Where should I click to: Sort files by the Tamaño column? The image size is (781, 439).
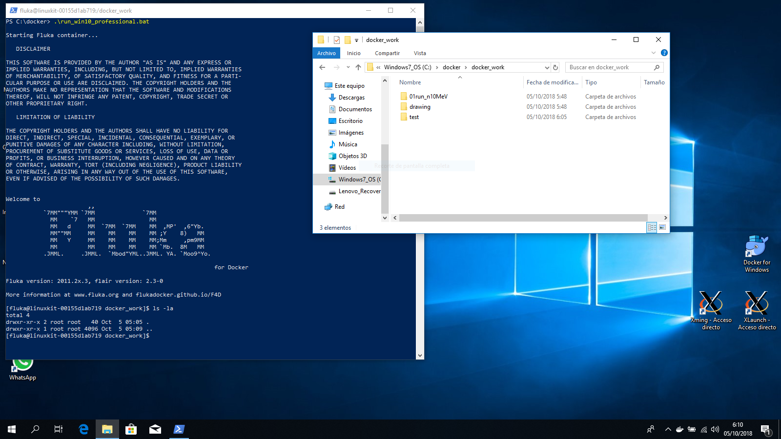pyautogui.click(x=654, y=82)
